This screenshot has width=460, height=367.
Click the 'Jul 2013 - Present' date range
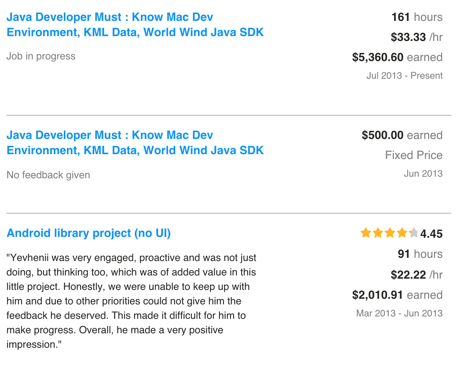405,75
